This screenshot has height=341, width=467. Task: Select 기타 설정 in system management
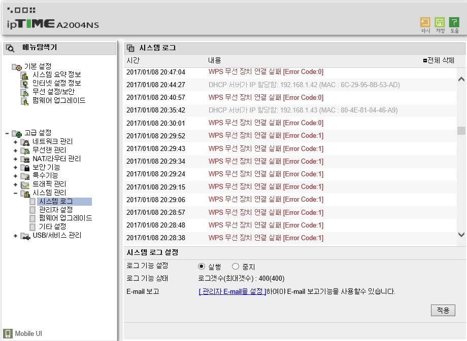[52, 227]
